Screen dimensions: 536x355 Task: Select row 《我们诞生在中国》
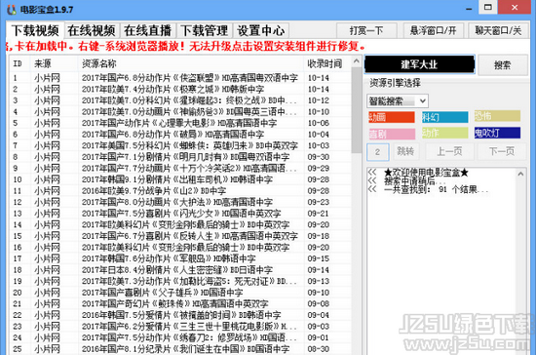pyautogui.click(x=180, y=349)
